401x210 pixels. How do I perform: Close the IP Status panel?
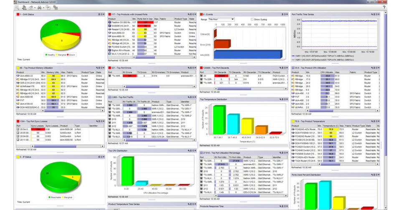[104, 157]
